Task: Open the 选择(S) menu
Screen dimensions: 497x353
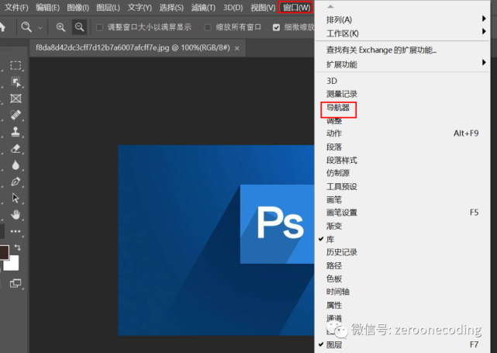Action: [171, 8]
